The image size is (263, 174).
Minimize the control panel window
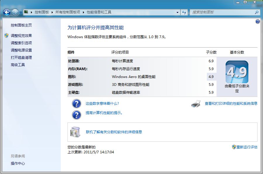pos(238,2)
